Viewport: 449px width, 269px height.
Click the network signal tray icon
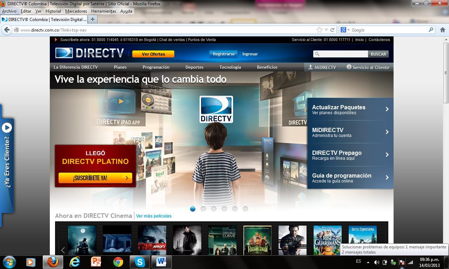click(x=410, y=262)
